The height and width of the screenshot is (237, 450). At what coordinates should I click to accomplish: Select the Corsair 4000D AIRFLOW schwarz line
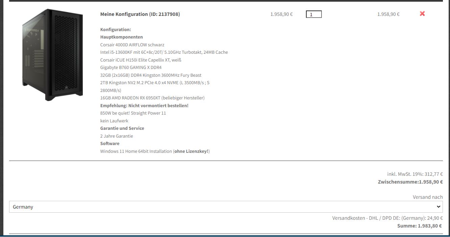(x=132, y=45)
